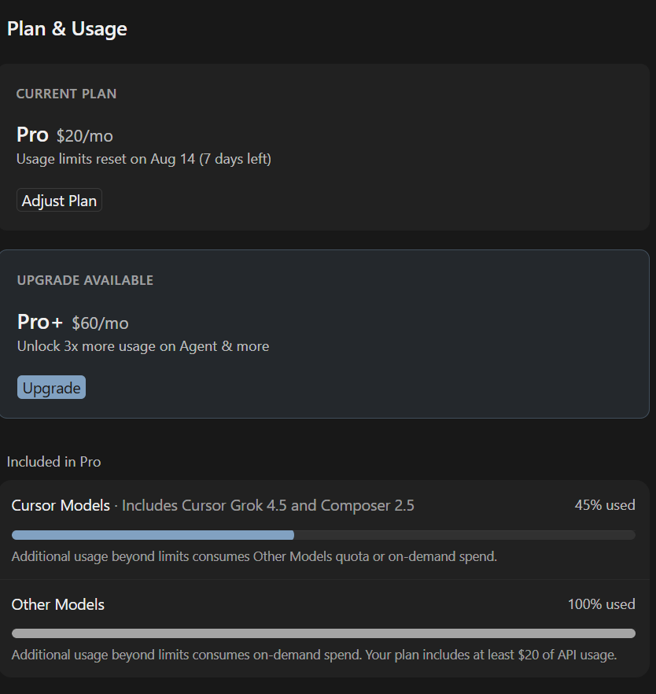Select the Plan & Usage heading
Screen dimensions: 656x694
(x=67, y=29)
